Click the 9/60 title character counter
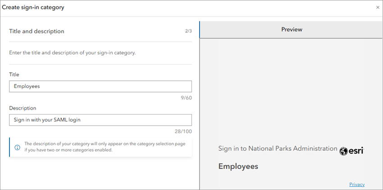The image size is (383, 190). (186, 97)
